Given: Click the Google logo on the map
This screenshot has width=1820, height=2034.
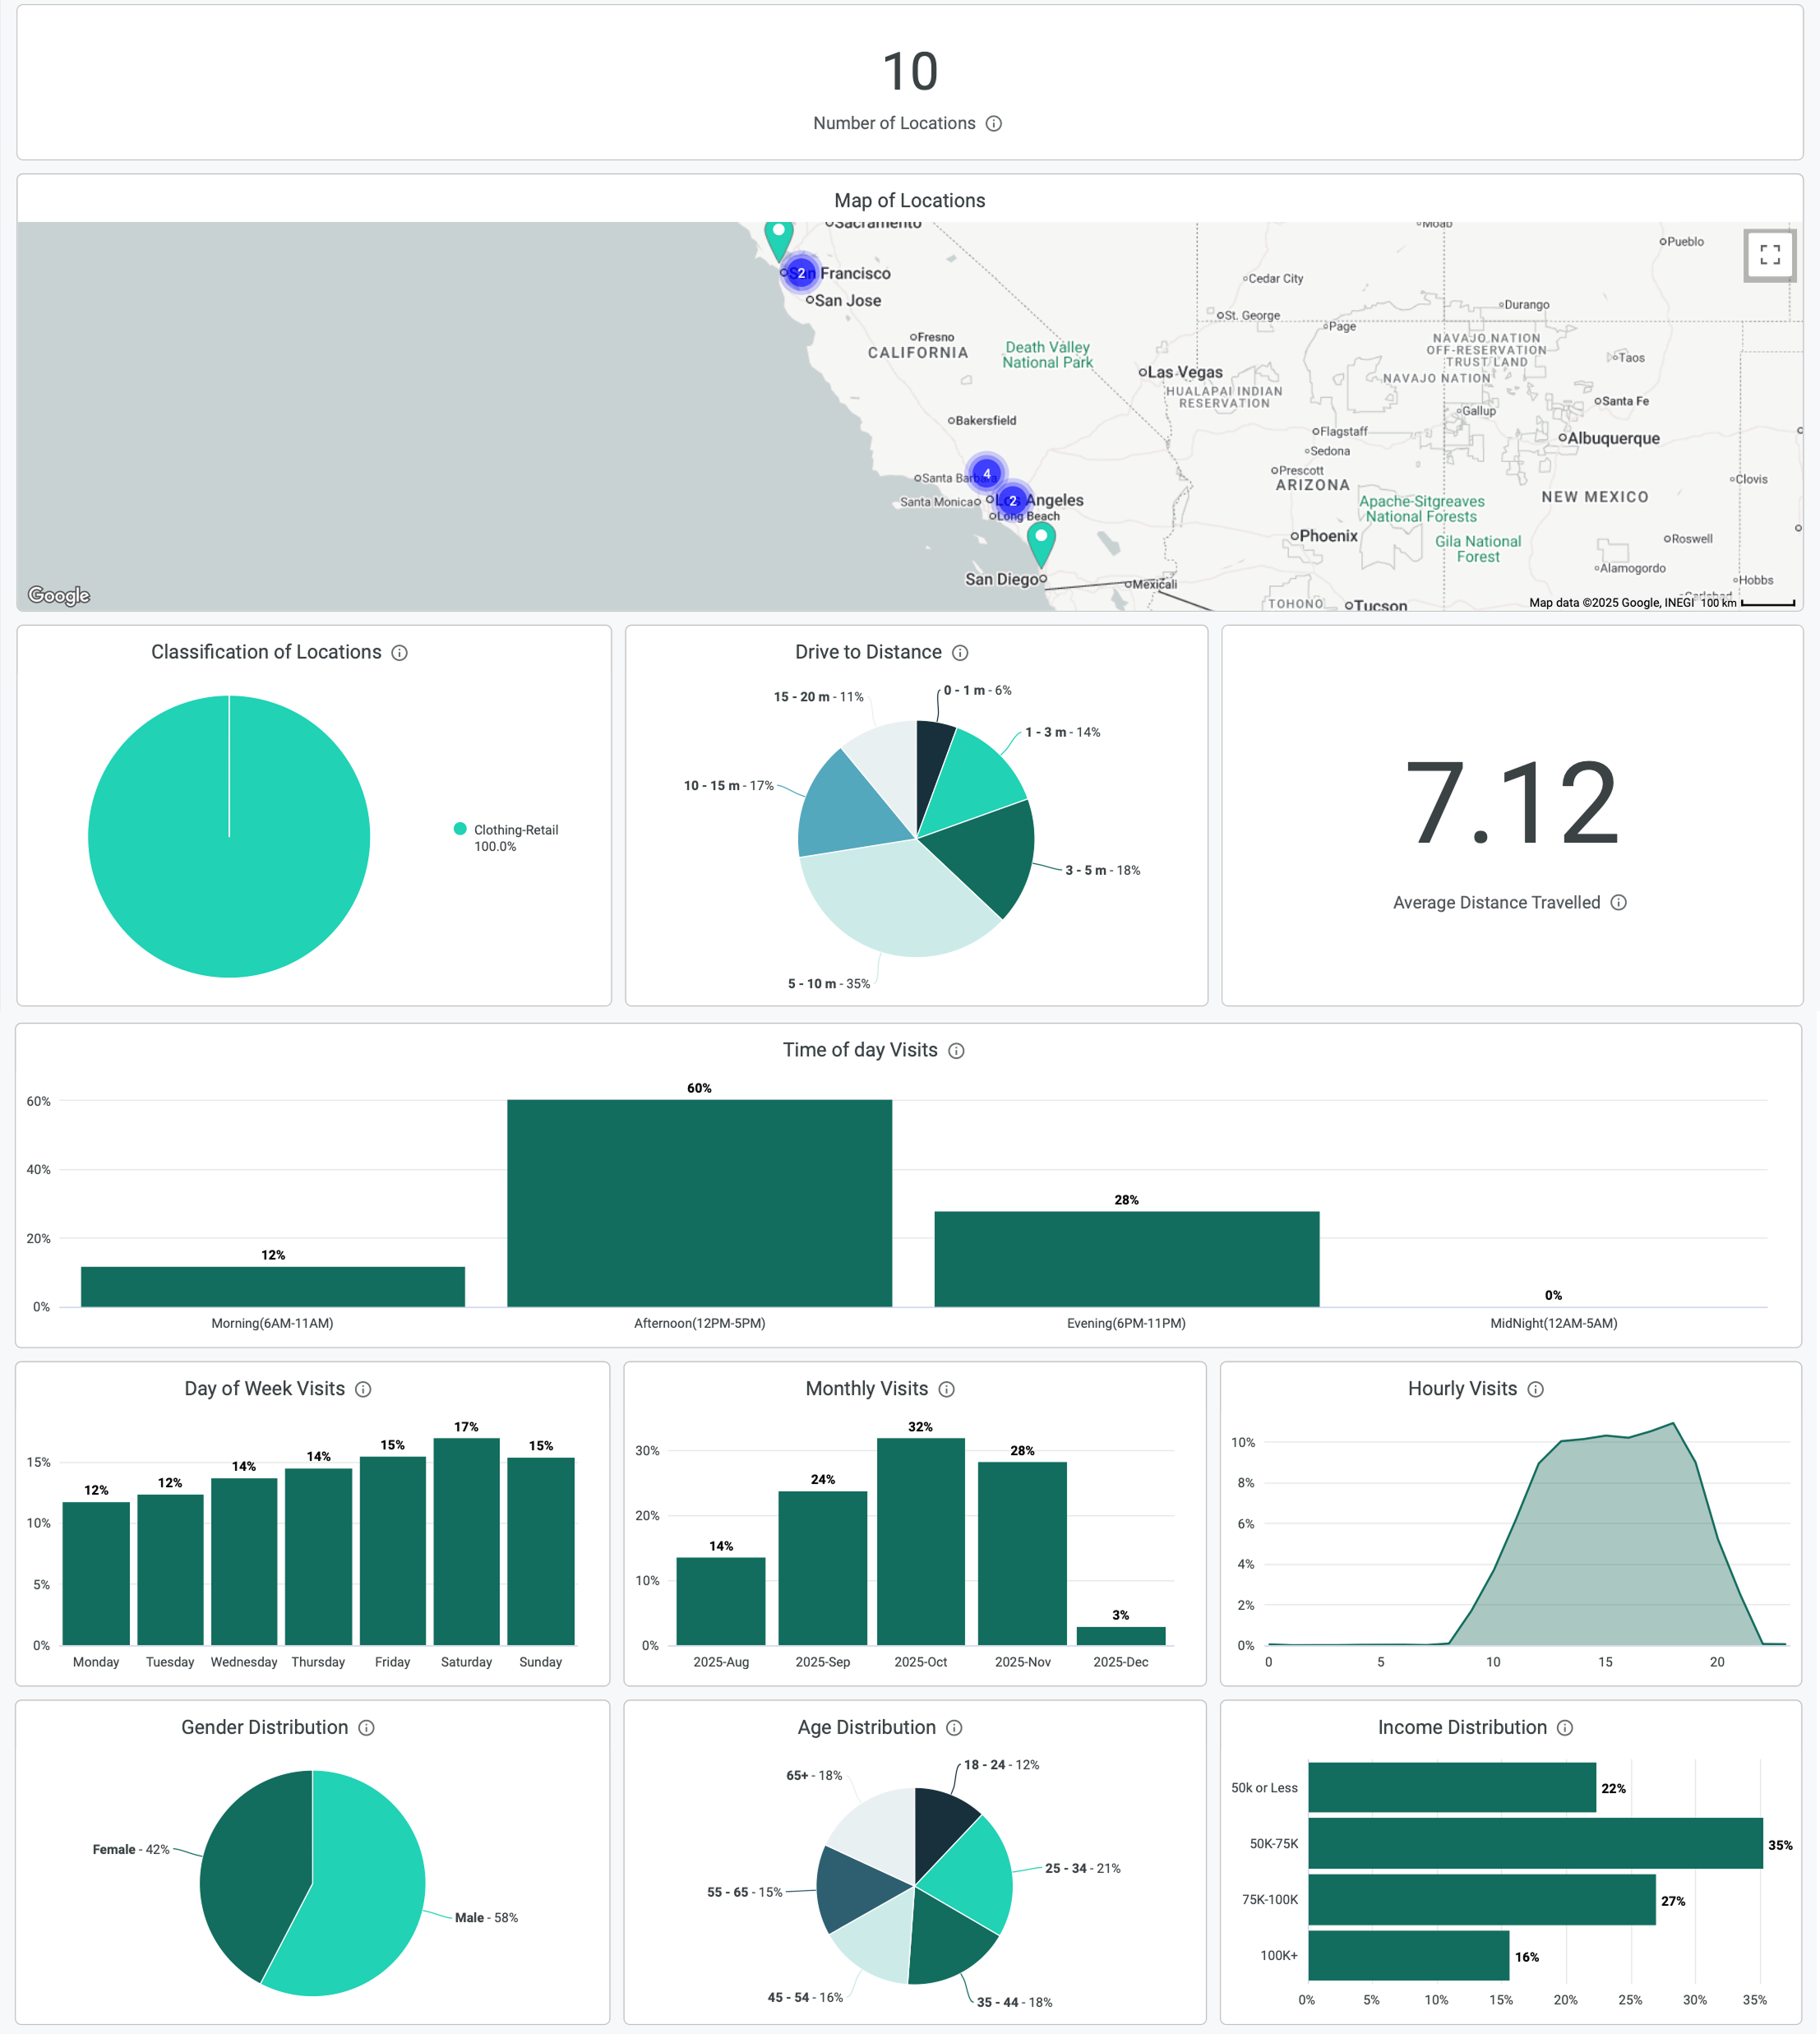Looking at the screenshot, I should (59, 595).
